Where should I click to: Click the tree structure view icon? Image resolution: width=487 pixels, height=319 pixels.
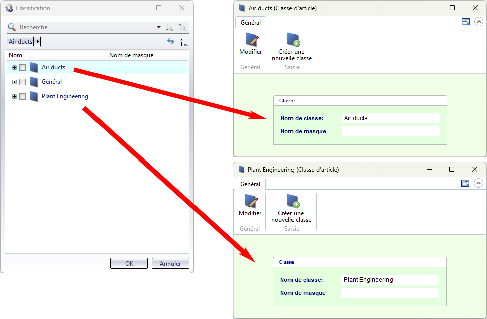(x=184, y=41)
